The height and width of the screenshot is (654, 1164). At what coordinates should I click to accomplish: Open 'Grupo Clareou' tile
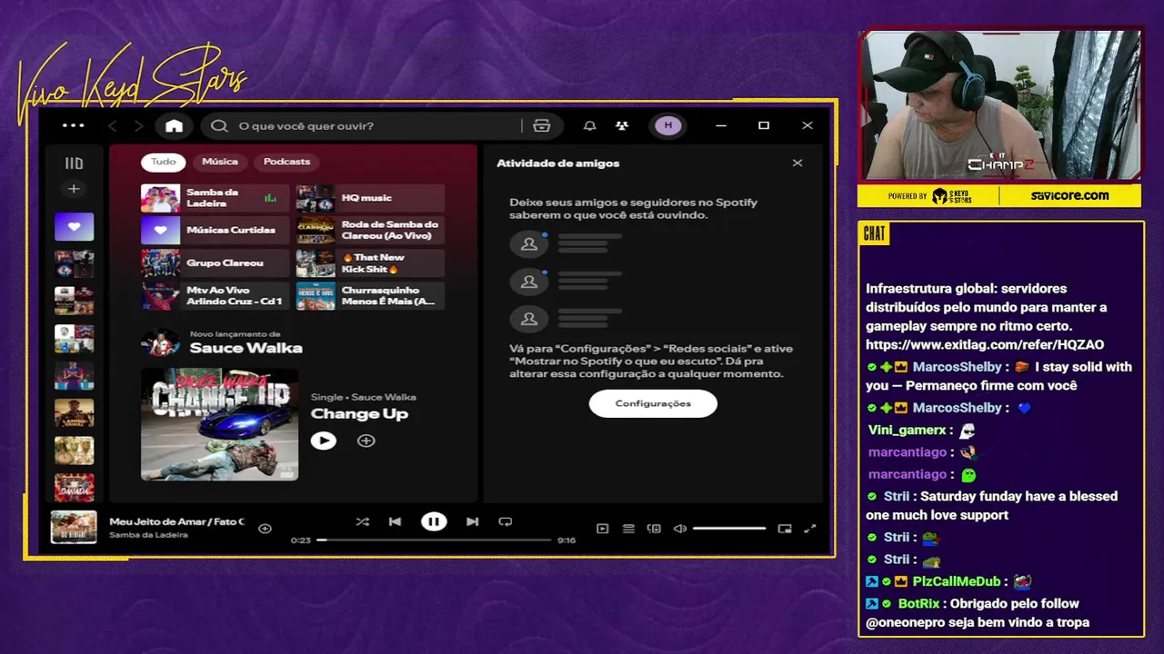coord(215,263)
